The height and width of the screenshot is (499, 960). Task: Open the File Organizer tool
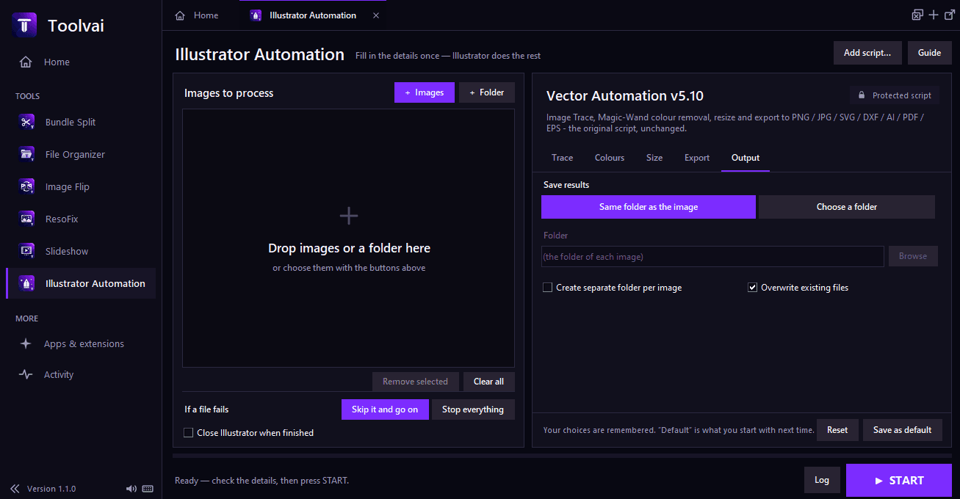coord(81,154)
